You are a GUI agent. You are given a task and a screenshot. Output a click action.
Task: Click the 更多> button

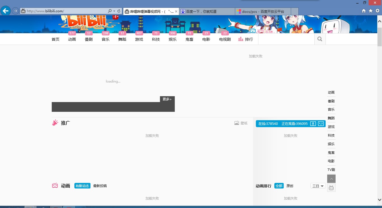click(167, 99)
